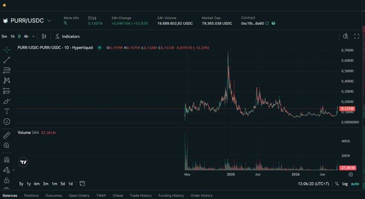Screen dimensions: 365x199
Task: Collapse the drawing toolbar arrow
Action: pos(14,170)
